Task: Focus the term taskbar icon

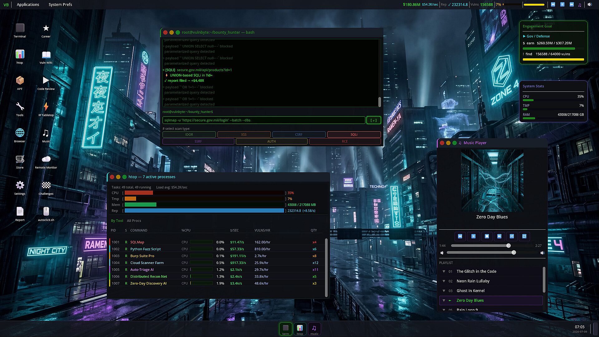Action: coord(285,329)
